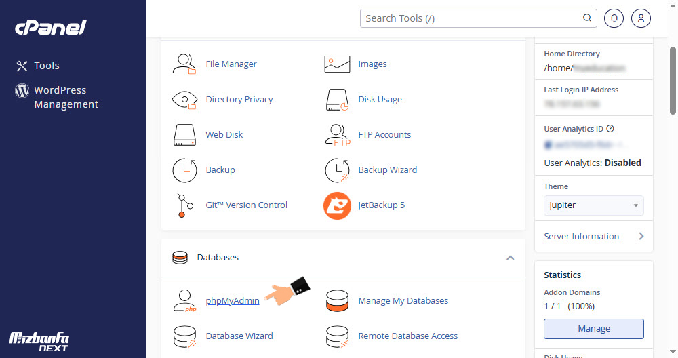Click the File Manager icon
678x358 pixels.
(x=184, y=64)
